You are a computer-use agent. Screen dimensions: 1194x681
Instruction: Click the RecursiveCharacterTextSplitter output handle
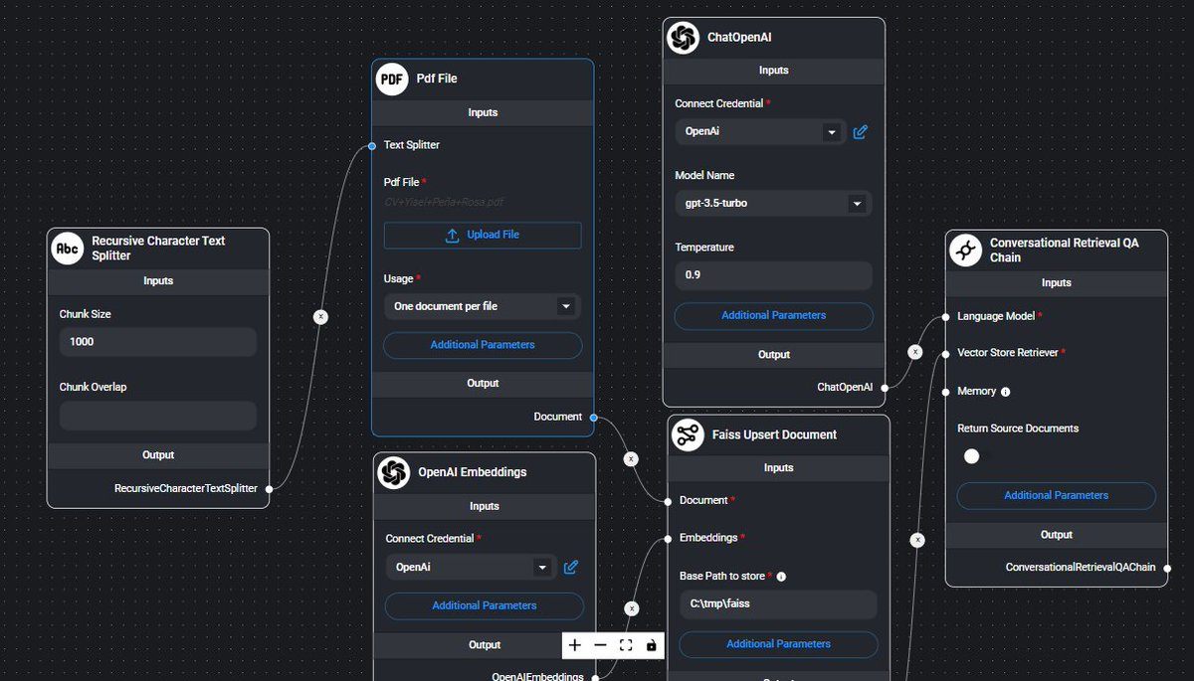coord(269,488)
